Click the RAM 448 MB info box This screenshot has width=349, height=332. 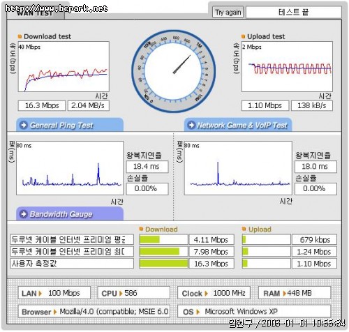(x=295, y=293)
